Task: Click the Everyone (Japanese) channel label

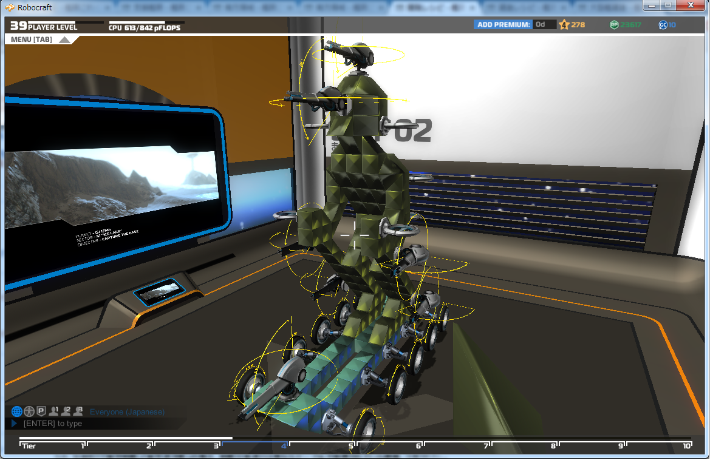Action: [127, 411]
